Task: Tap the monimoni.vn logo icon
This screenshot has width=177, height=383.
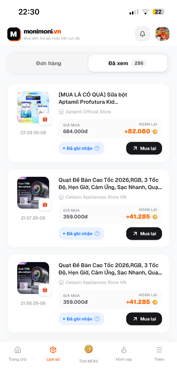Action: click(14, 34)
